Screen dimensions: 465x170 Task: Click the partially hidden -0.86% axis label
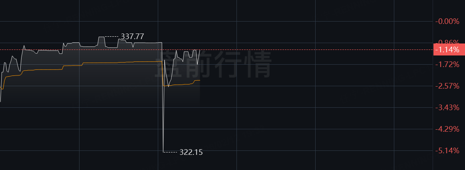[447, 42]
